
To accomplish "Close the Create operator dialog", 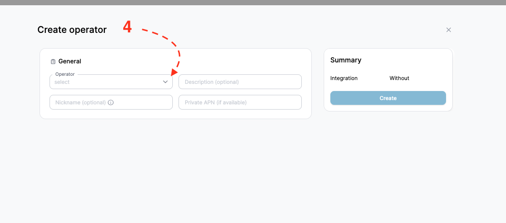I will (448, 30).
